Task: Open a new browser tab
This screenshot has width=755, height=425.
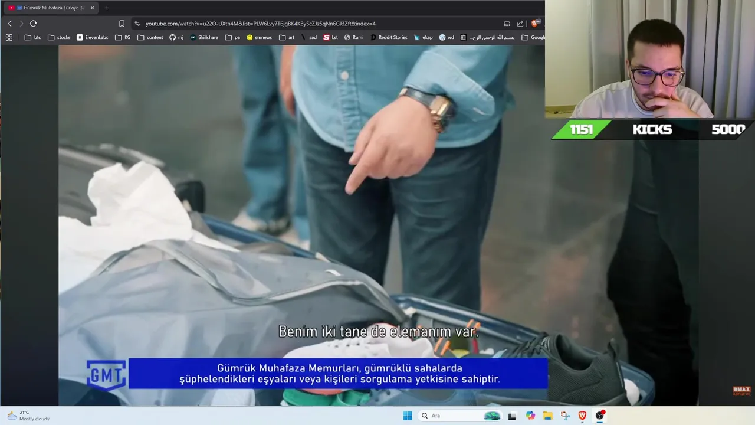Action: pos(107,8)
